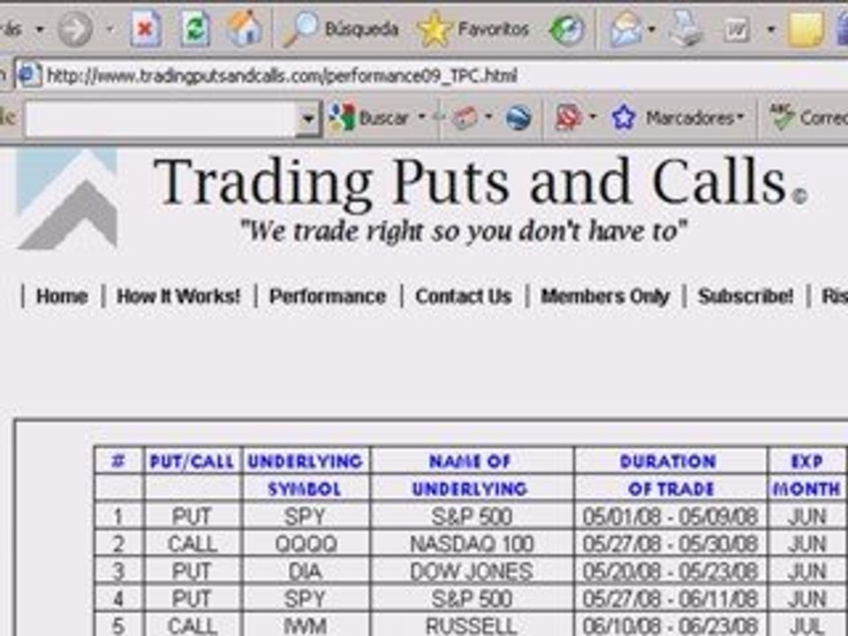Screen dimensions: 848x636
Task: Click the RUSSELL cell
Action: pyautogui.click(x=472, y=625)
